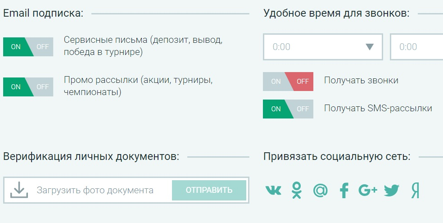Expand first call time dropdown arrow
The width and height of the screenshot is (443, 223).
[369, 47]
